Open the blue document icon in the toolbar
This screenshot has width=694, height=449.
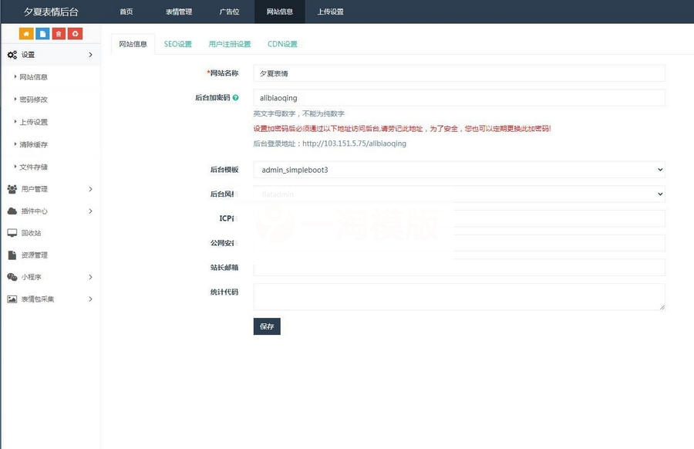(x=44, y=33)
